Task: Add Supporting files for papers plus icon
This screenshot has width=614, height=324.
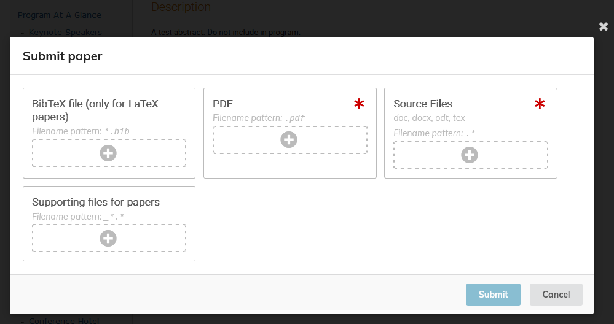Action: click(x=108, y=238)
